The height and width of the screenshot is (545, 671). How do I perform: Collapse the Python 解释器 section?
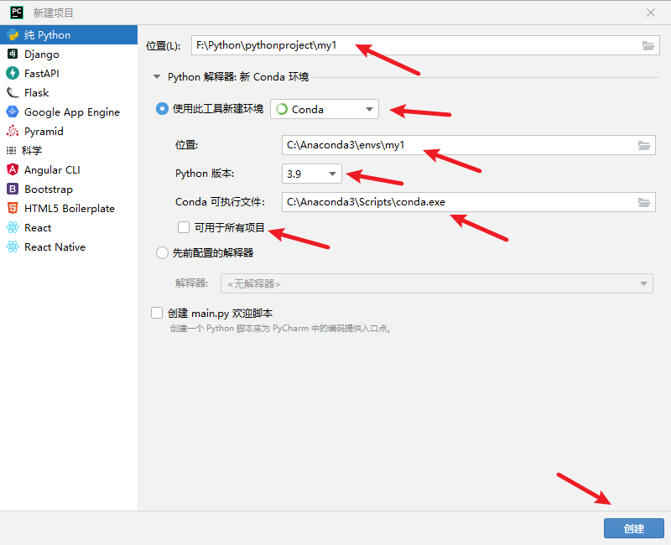click(x=157, y=77)
